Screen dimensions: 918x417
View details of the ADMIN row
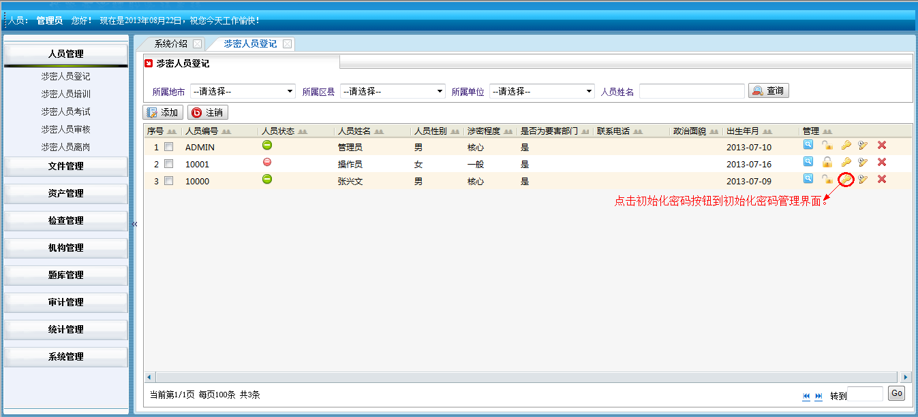[808, 144]
